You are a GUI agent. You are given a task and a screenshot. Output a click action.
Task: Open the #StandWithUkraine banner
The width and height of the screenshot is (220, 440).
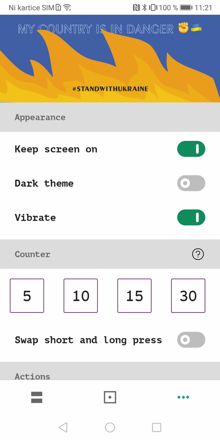click(110, 59)
